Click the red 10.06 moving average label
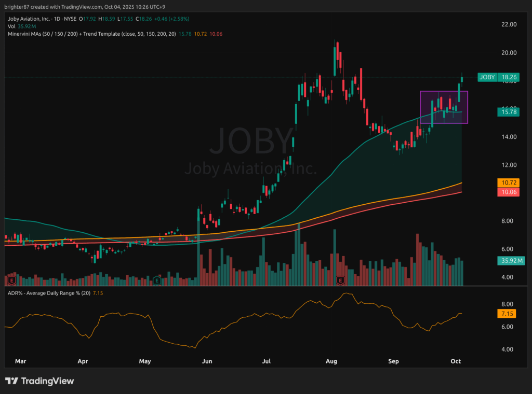 (508, 192)
